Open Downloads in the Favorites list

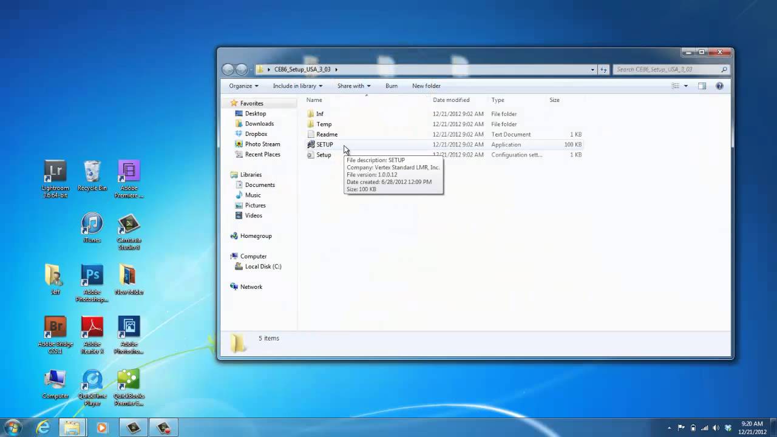pyautogui.click(x=259, y=124)
